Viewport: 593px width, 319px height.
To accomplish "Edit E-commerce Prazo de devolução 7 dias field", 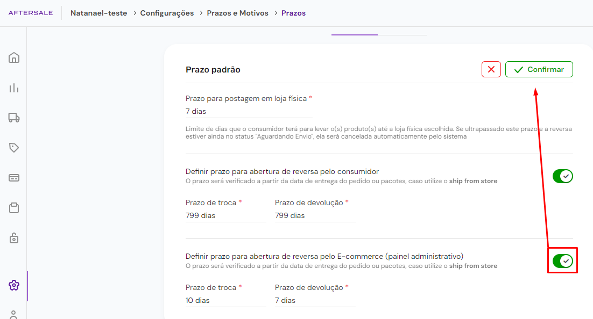I will tap(315, 301).
